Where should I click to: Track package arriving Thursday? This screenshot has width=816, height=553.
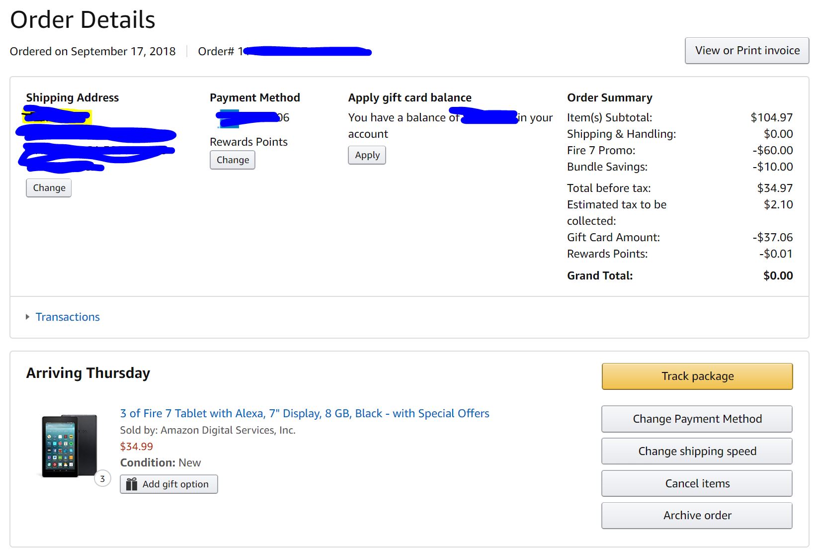point(697,376)
